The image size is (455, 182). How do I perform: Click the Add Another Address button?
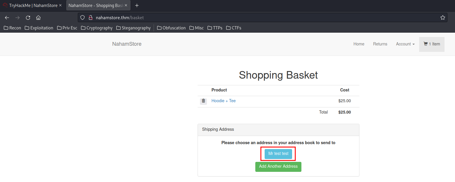[278, 167]
